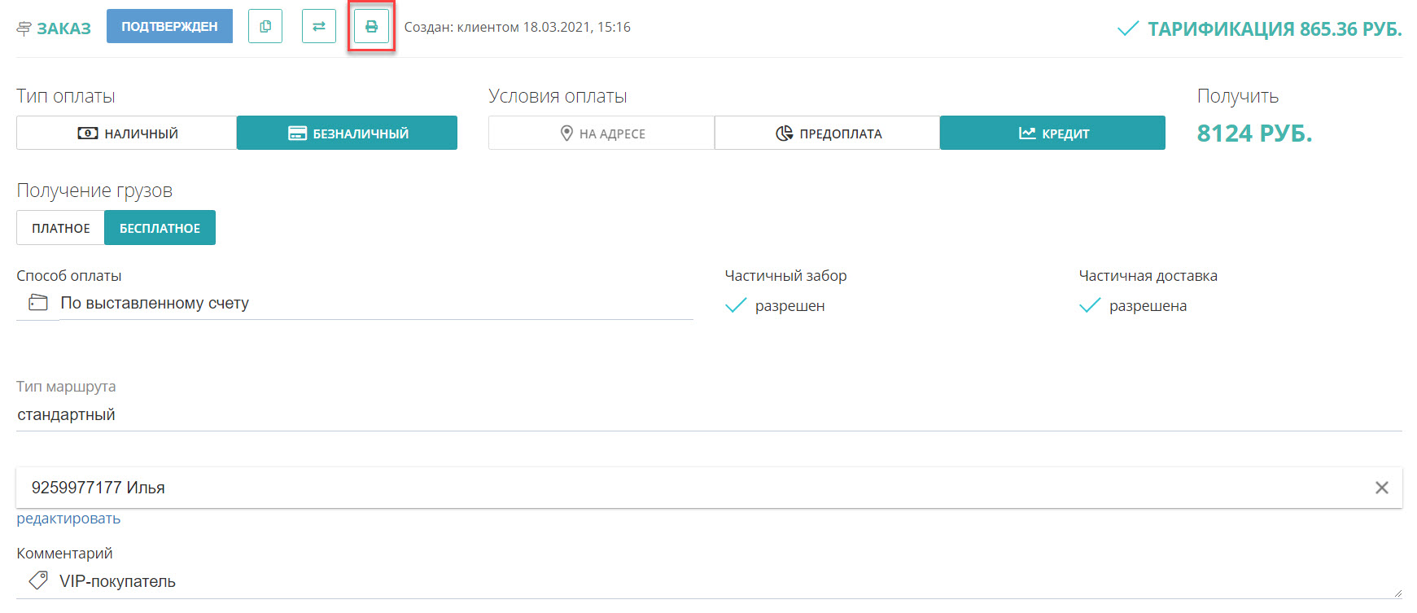This screenshot has height=613, width=1417.
Task: Click the Комментарий text field
Action: [x=729, y=581]
